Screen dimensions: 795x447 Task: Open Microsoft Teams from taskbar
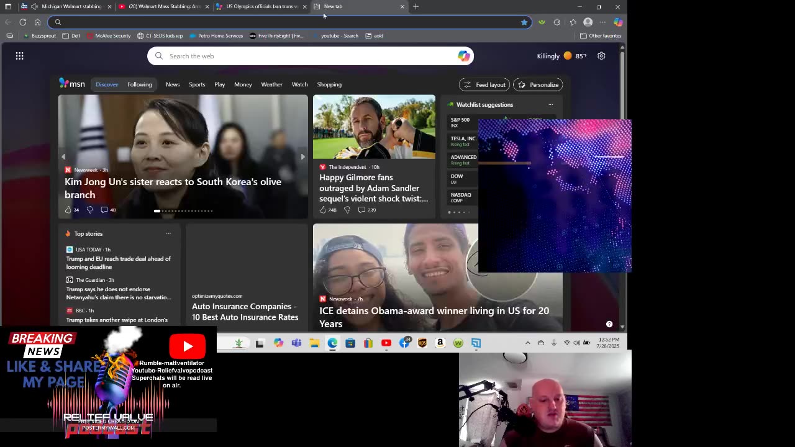tap(296, 343)
